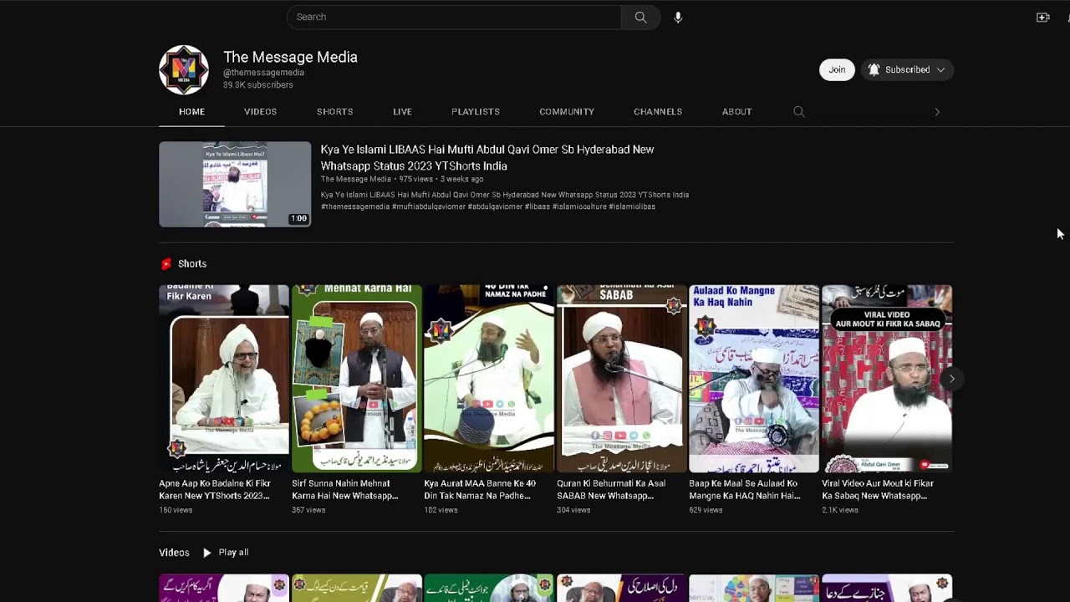View the COMMUNITY tab

coord(567,112)
